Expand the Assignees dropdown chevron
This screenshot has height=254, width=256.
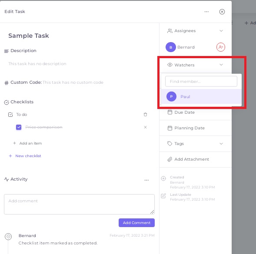coord(221,31)
